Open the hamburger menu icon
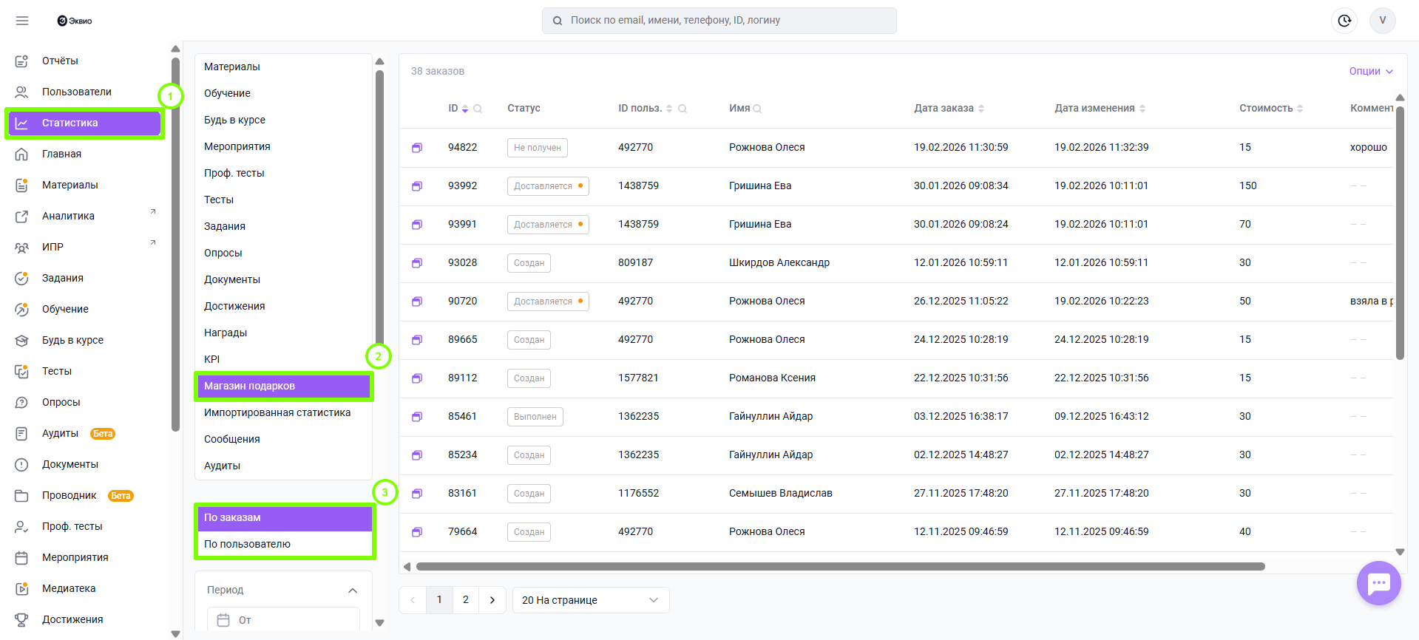 tap(22, 21)
